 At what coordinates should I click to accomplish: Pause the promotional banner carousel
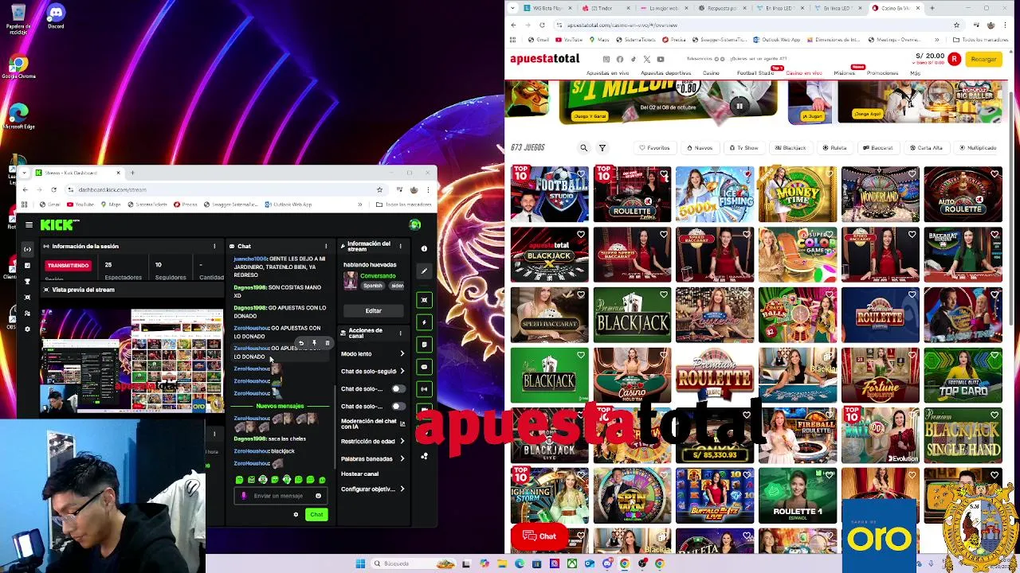[739, 106]
